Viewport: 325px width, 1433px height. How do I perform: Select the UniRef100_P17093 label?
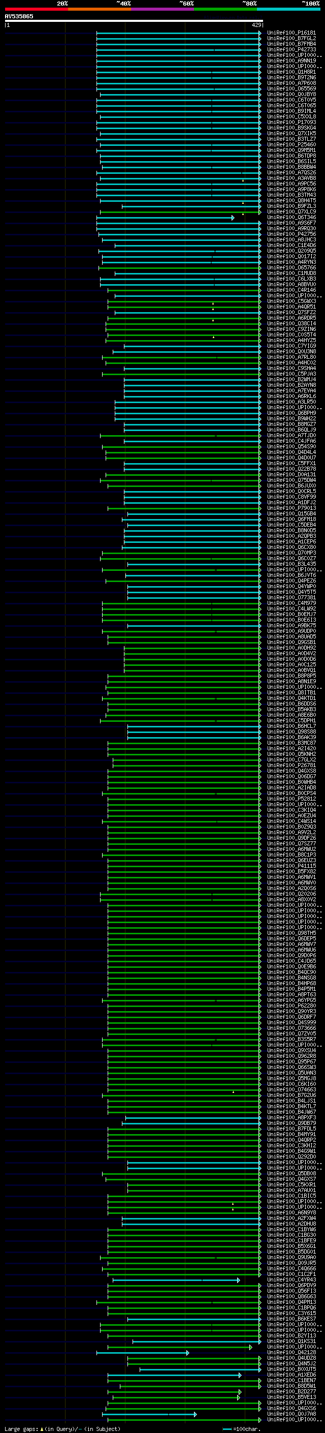point(291,122)
